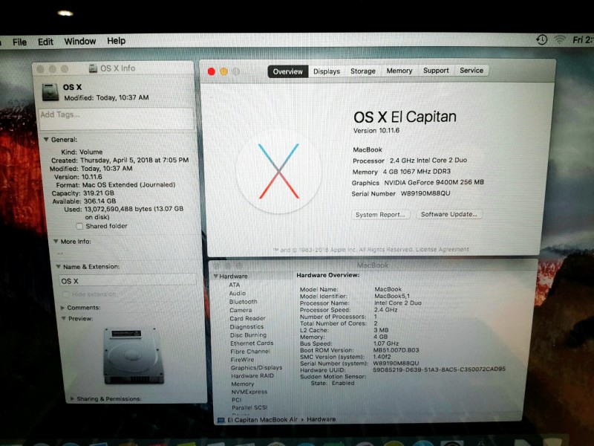Open the Window menu
594x446 pixels.
pyautogui.click(x=80, y=41)
